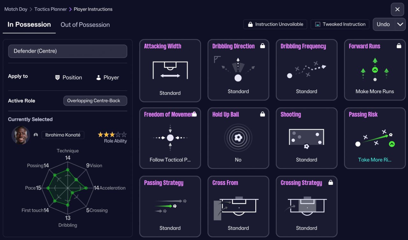Click the Hold Up Ball target icon
The width and height of the screenshot is (408, 240).
[238, 138]
